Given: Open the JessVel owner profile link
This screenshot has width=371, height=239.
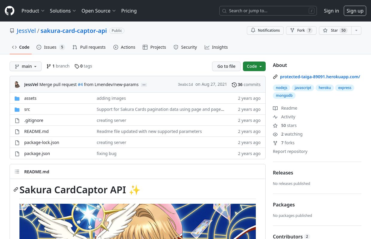Looking at the screenshot, I should 26,31.
